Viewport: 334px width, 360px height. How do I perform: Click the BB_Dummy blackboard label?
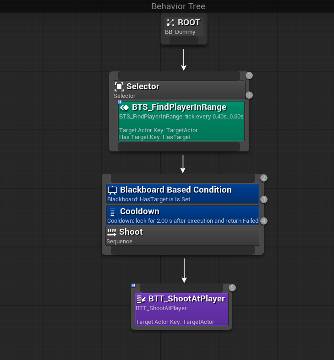tap(180, 32)
